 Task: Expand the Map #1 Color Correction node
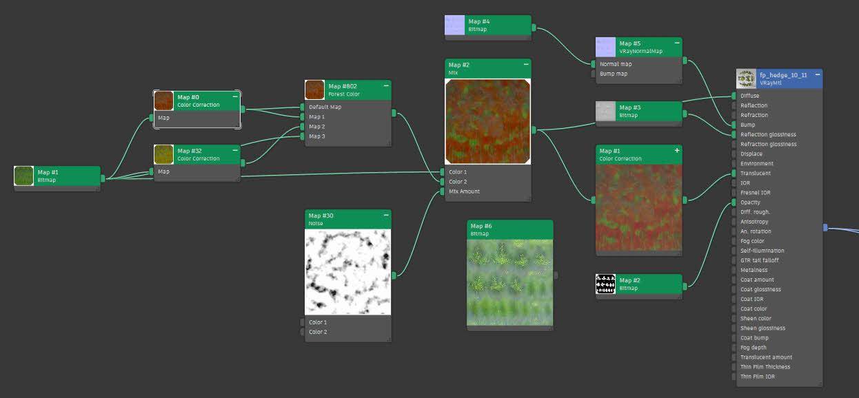click(677, 150)
